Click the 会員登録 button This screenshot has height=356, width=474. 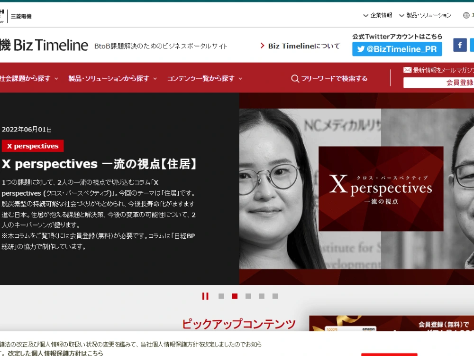point(438,83)
